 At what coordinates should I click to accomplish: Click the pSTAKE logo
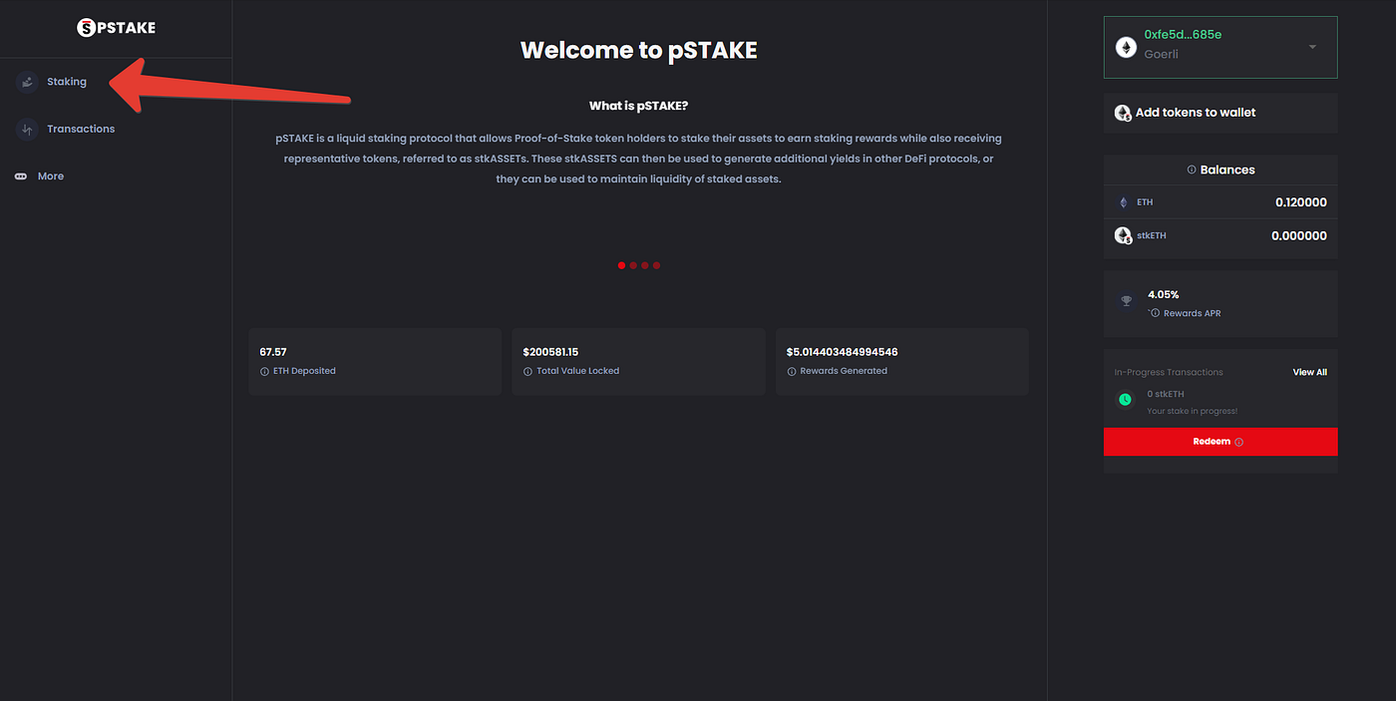point(116,28)
